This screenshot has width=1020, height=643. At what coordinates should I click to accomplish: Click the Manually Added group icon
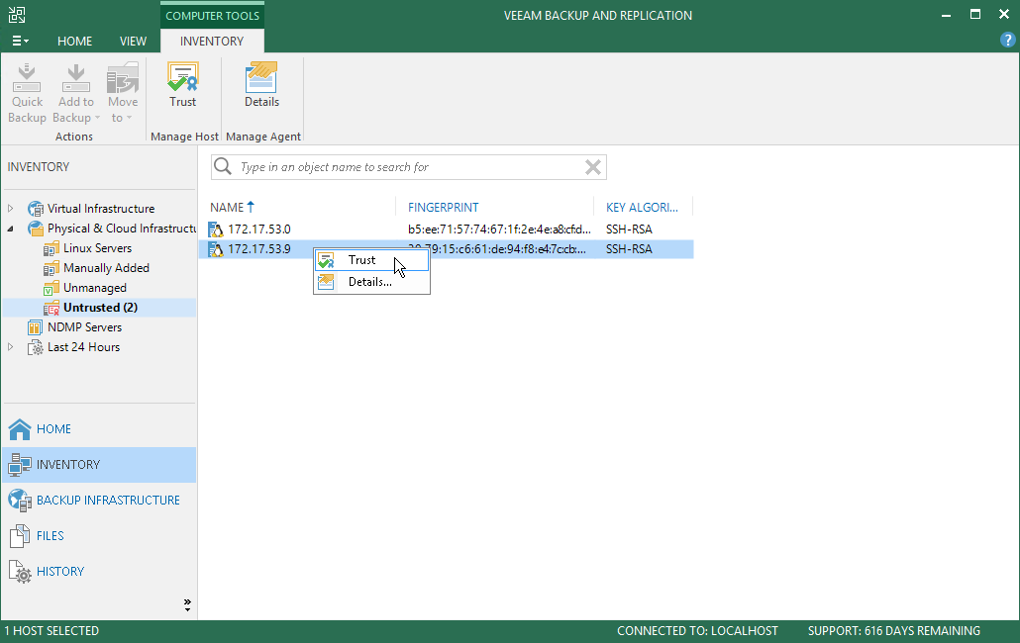(51, 268)
